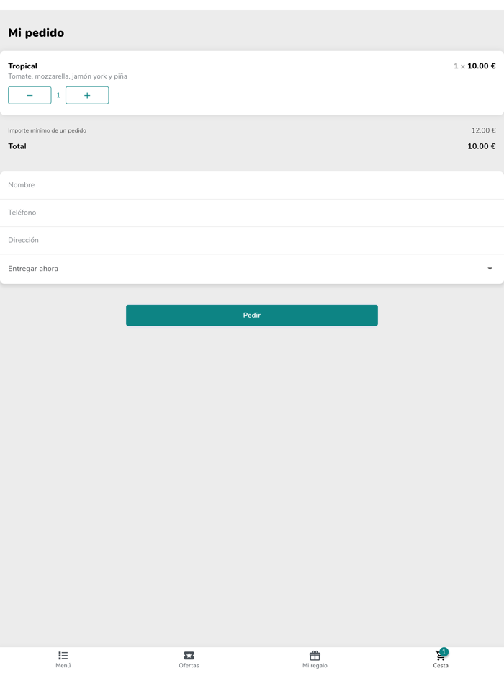504x673 pixels.
Task: Open the Entregar ahora delivery time dropdown
Action: (x=252, y=269)
